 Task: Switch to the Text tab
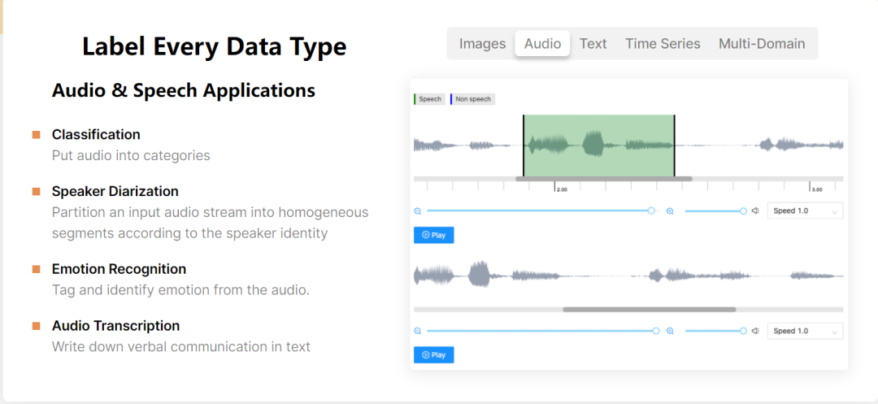click(x=593, y=44)
